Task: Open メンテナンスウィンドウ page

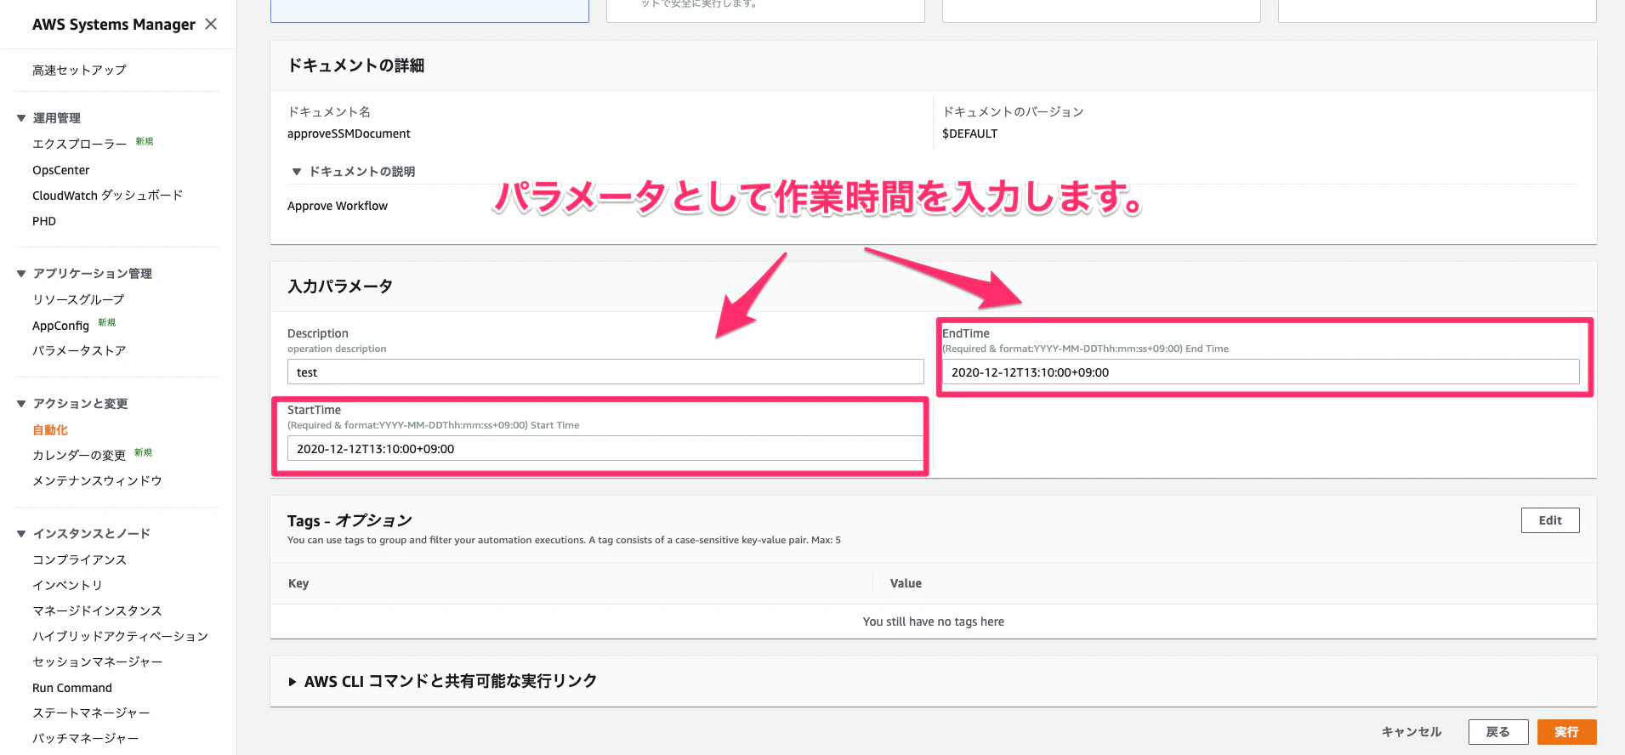Action: pyautogui.click(x=97, y=480)
